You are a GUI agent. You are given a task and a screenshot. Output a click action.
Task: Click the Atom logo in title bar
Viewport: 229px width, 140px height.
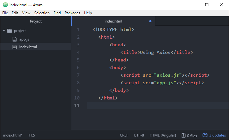[5, 5]
